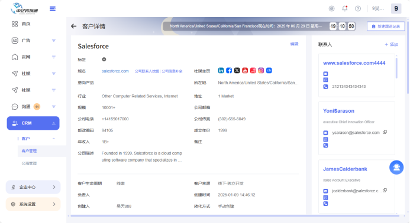
Task: Open contact YoniSarason
Action: (x=338, y=111)
